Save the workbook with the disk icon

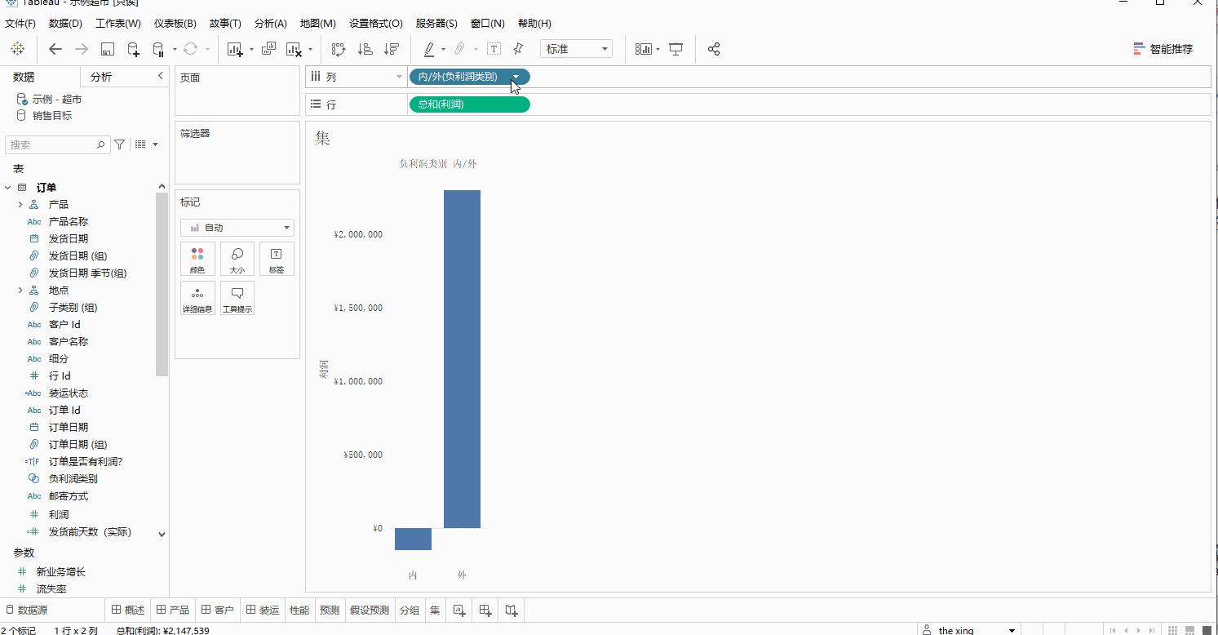pos(108,49)
